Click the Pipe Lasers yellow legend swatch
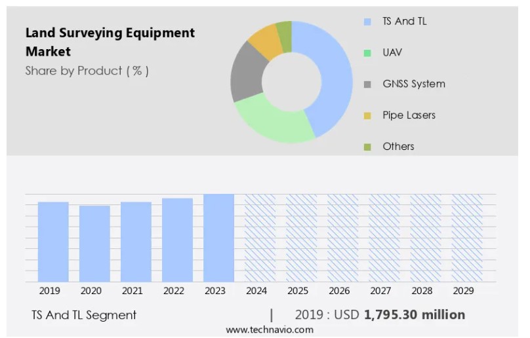The width and height of the screenshot is (530, 338). coord(367,115)
